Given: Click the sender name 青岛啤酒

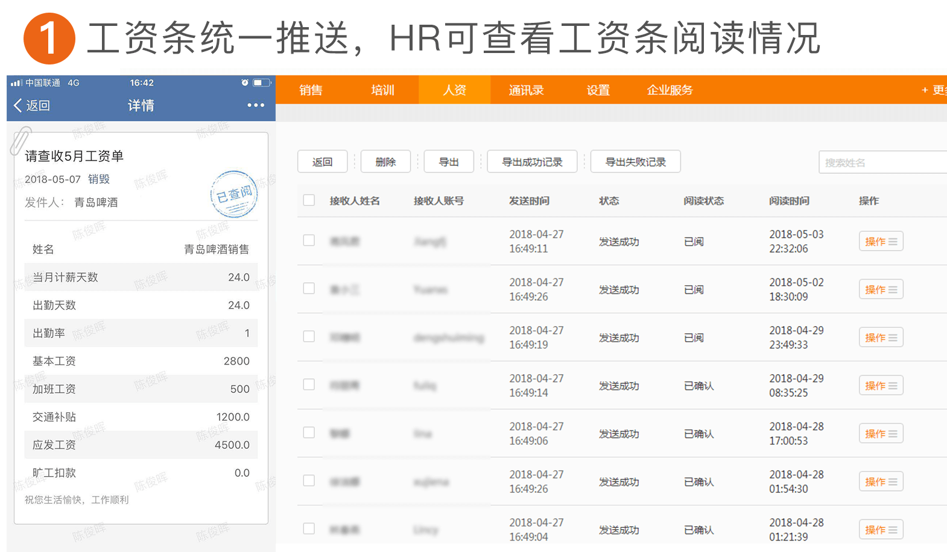Looking at the screenshot, I should (x=96, y=202).
